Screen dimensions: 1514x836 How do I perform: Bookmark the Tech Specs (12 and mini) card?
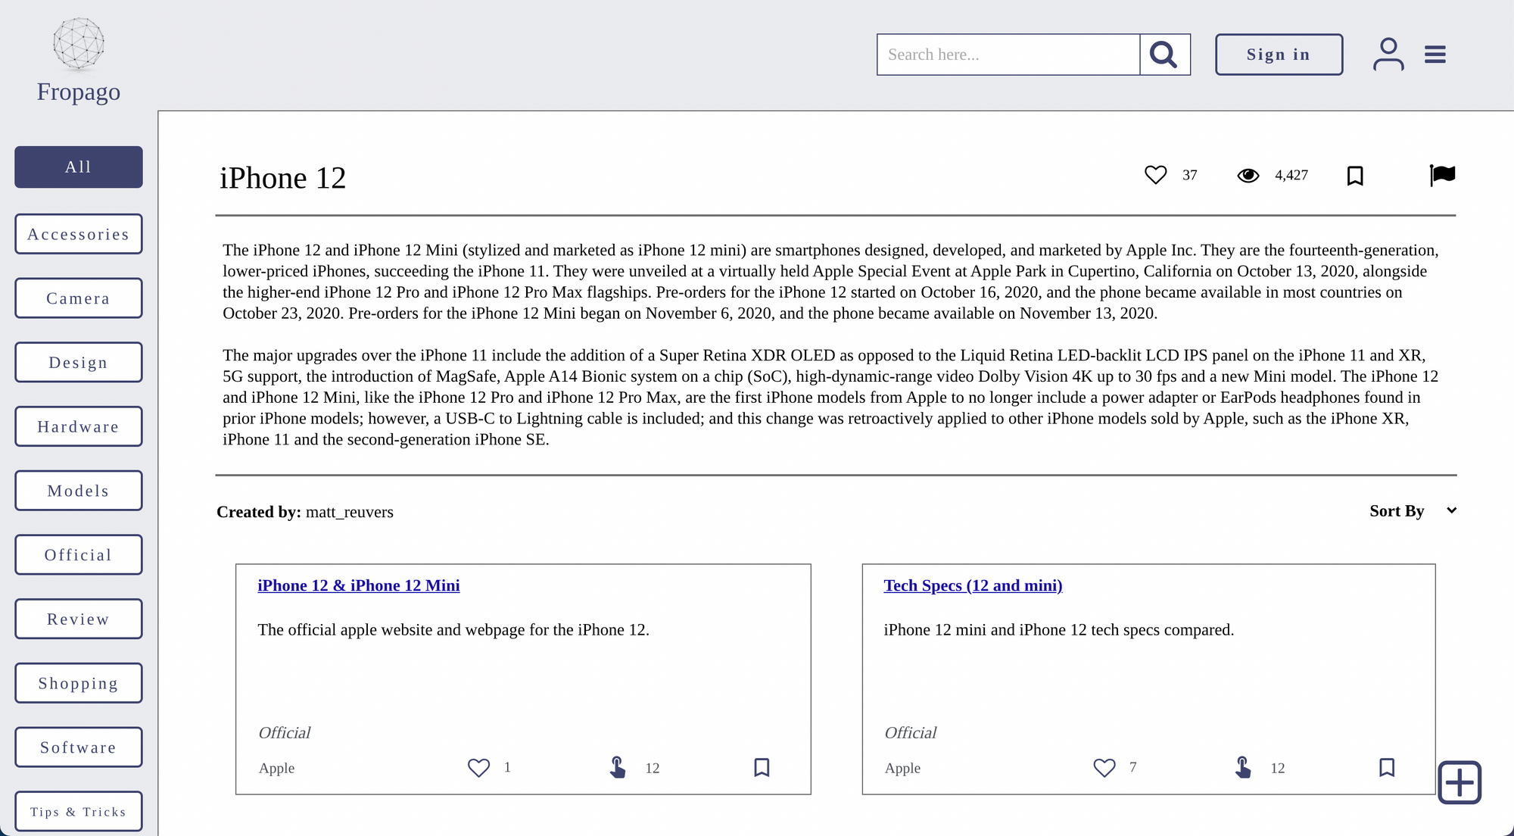pos(1387,768)
